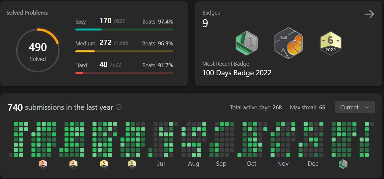Click the green January badge under heatmap

point(343,164)
